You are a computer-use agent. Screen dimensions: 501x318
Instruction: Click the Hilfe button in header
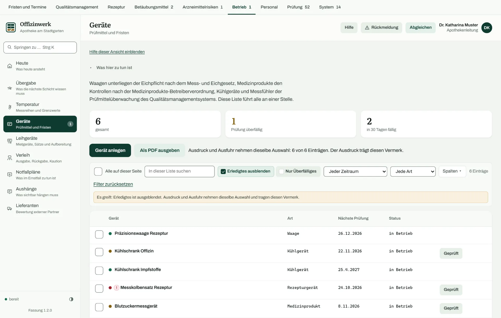[349, 28]
